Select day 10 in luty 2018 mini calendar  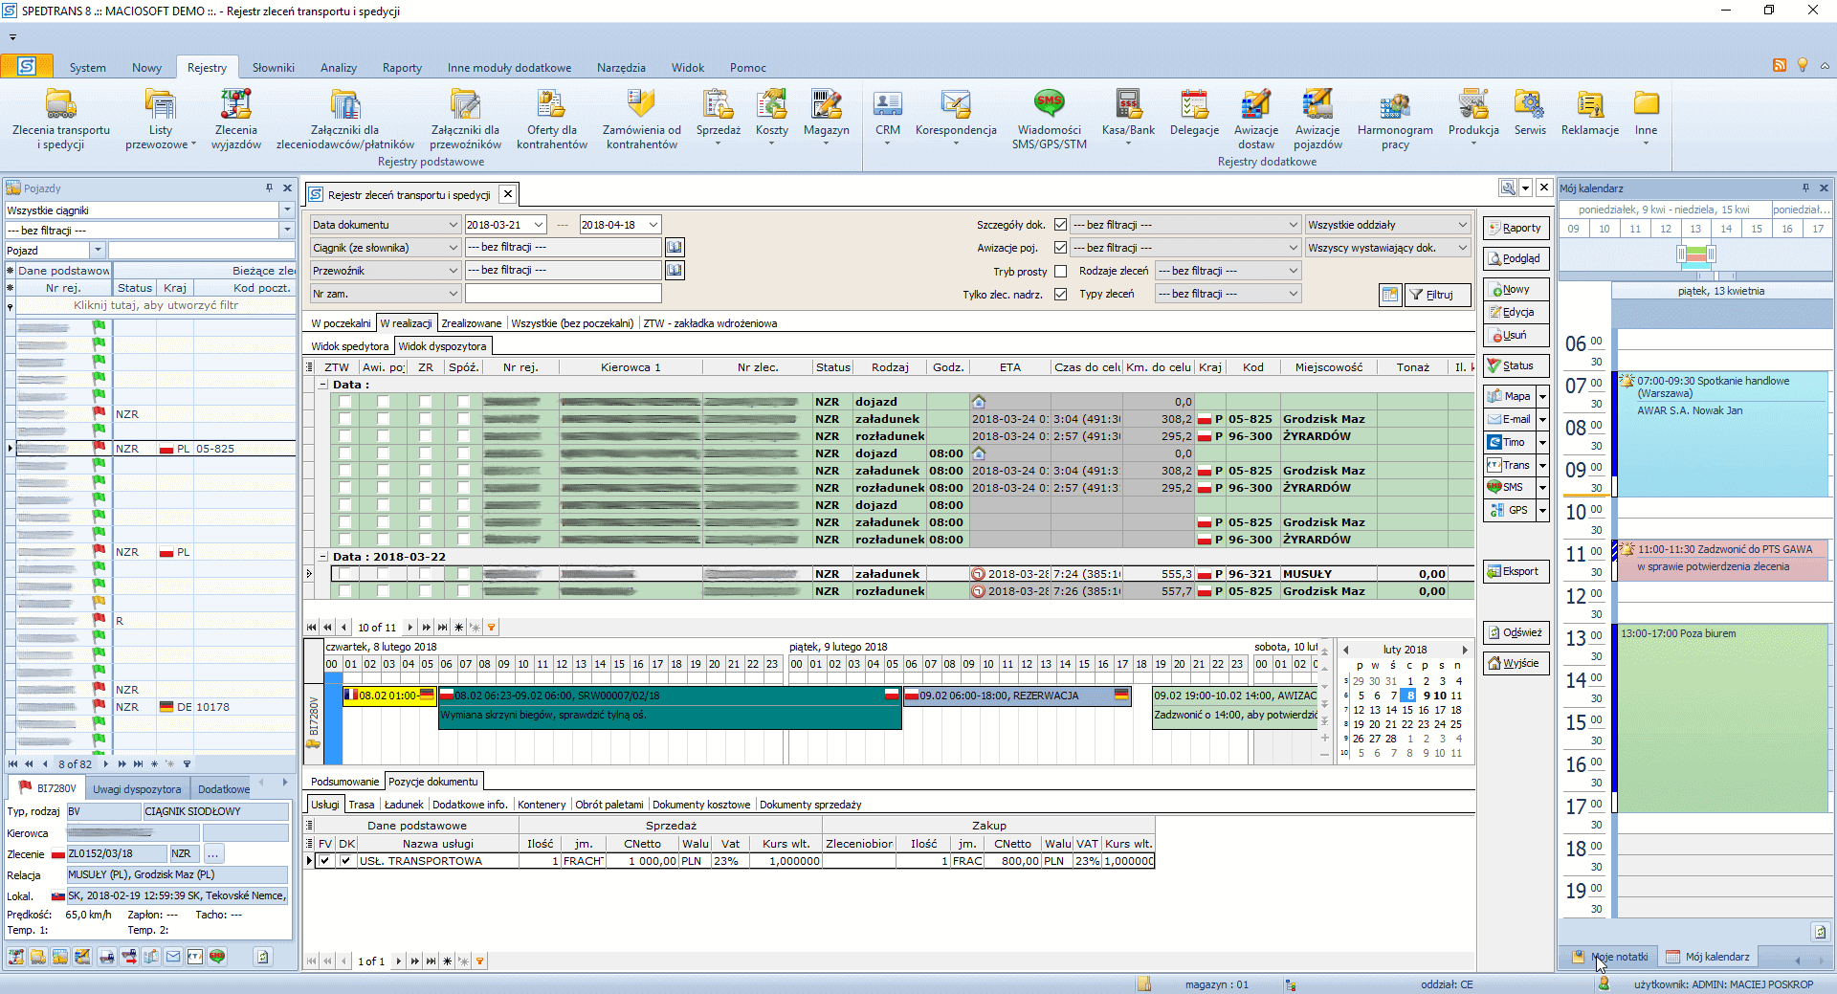coord(1440,696)
